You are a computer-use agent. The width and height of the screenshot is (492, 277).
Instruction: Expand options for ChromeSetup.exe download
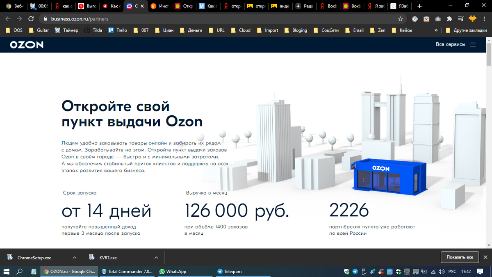coord(74,258)
